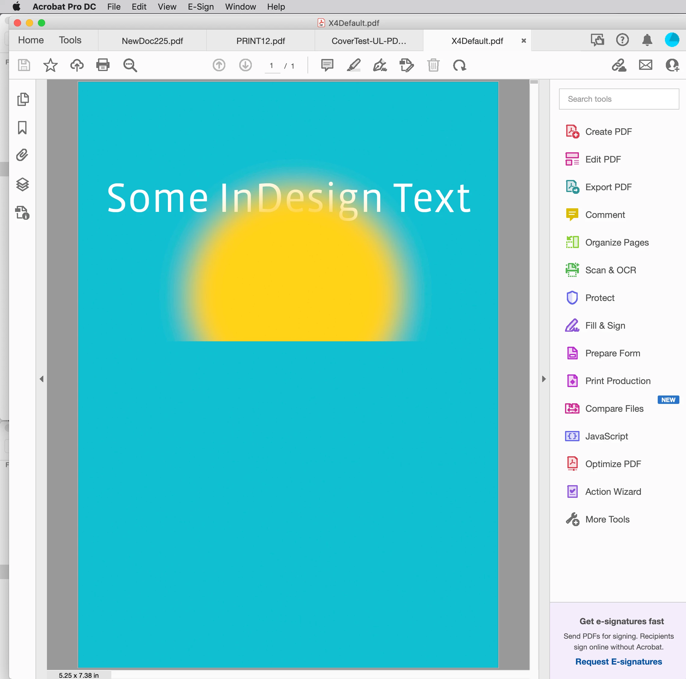
Task: Click the Stamp tool icon
Action: click(406, 65)
